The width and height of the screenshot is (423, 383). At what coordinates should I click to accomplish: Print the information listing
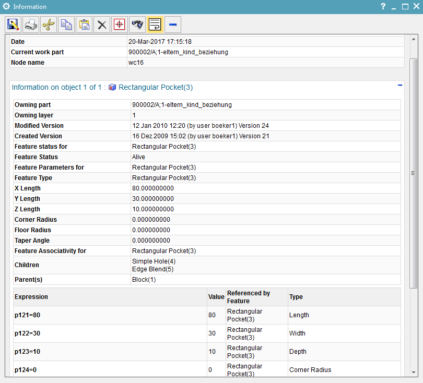point(31,25)
